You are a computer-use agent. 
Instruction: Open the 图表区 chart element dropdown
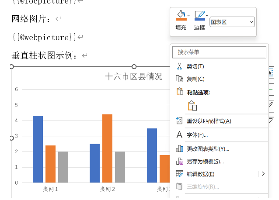point(232,22)
